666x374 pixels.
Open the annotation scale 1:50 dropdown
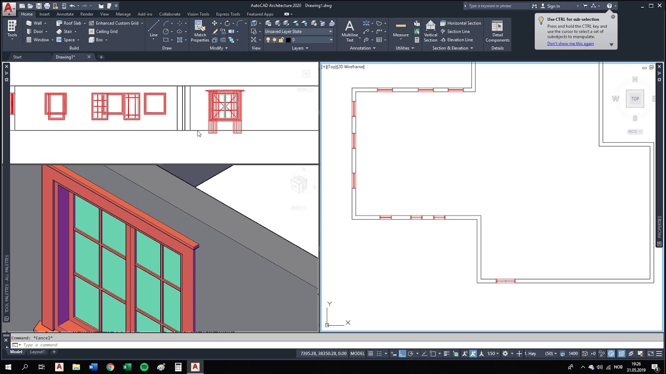pos(493,353)
